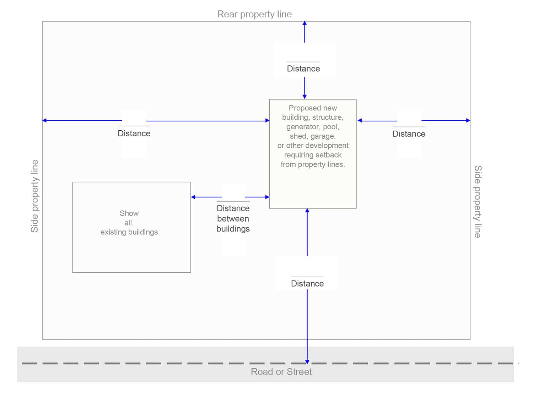Click the arrowhead touching the rear property line
Viewport: 533px width, 397px height.
click(x=305, y=23)
